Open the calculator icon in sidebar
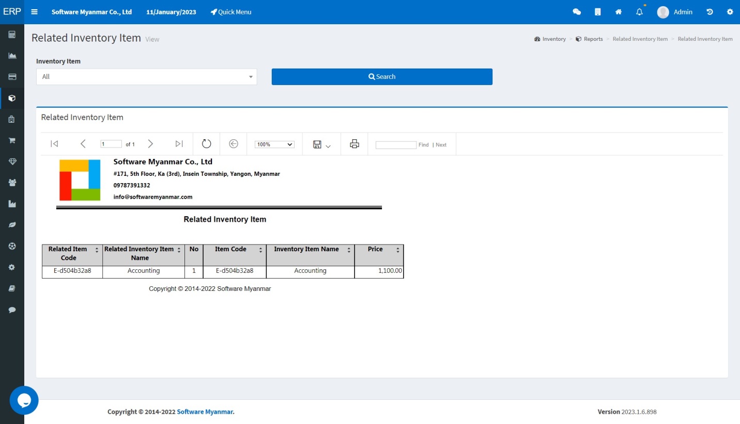Screen dimensions: 740x424 click(x=12, y=35)
